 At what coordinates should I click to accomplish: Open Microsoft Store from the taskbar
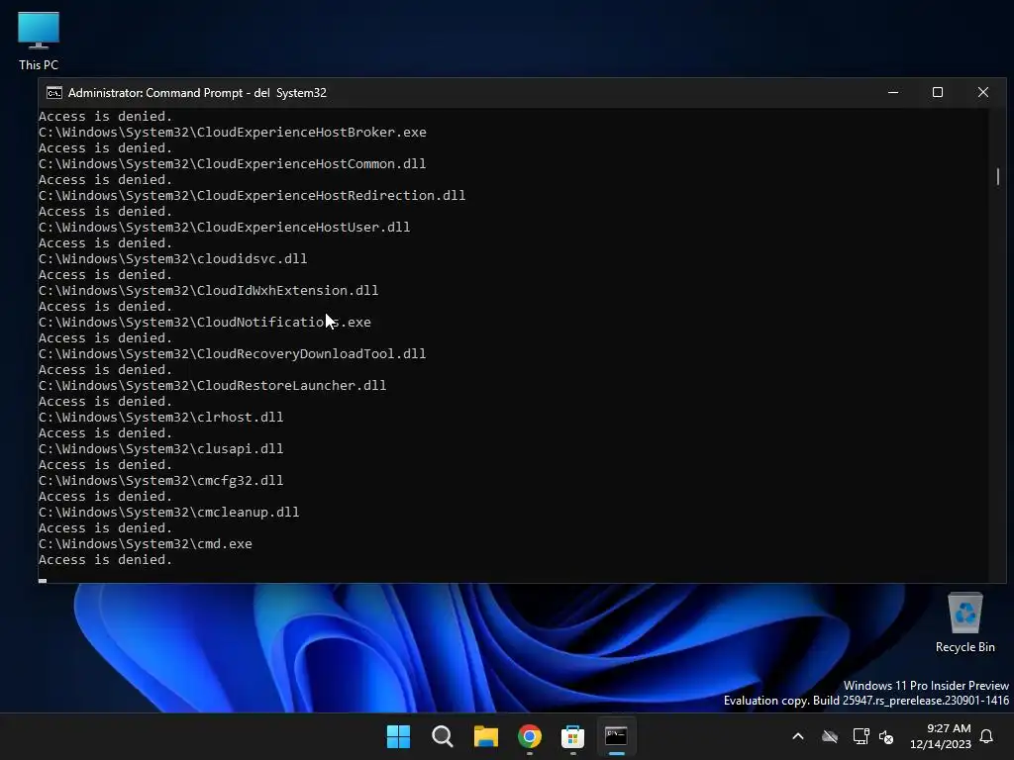pos(572,736)
